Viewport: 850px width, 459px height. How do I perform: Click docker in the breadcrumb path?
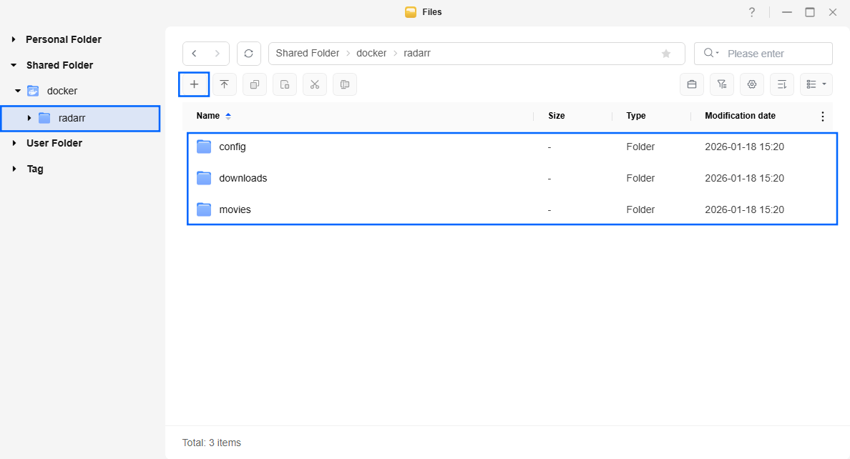coord(371,54)
